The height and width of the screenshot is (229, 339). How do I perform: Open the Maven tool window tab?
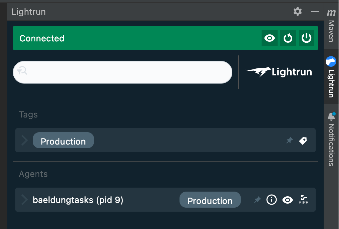[331, 26]
